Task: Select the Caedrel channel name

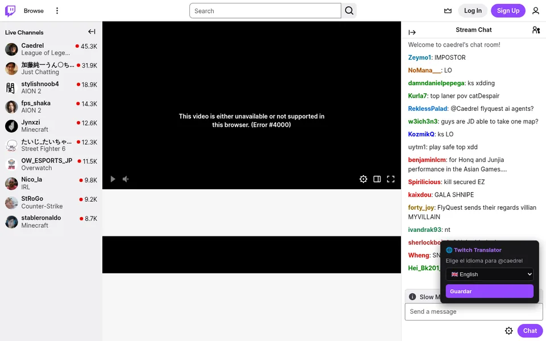Action: coord(32,45)
